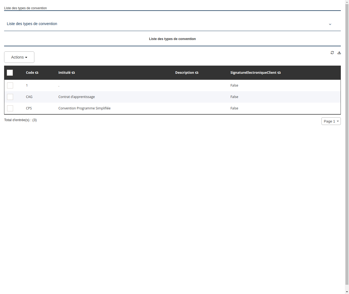Export the table using the download icon

click(339, 53)
